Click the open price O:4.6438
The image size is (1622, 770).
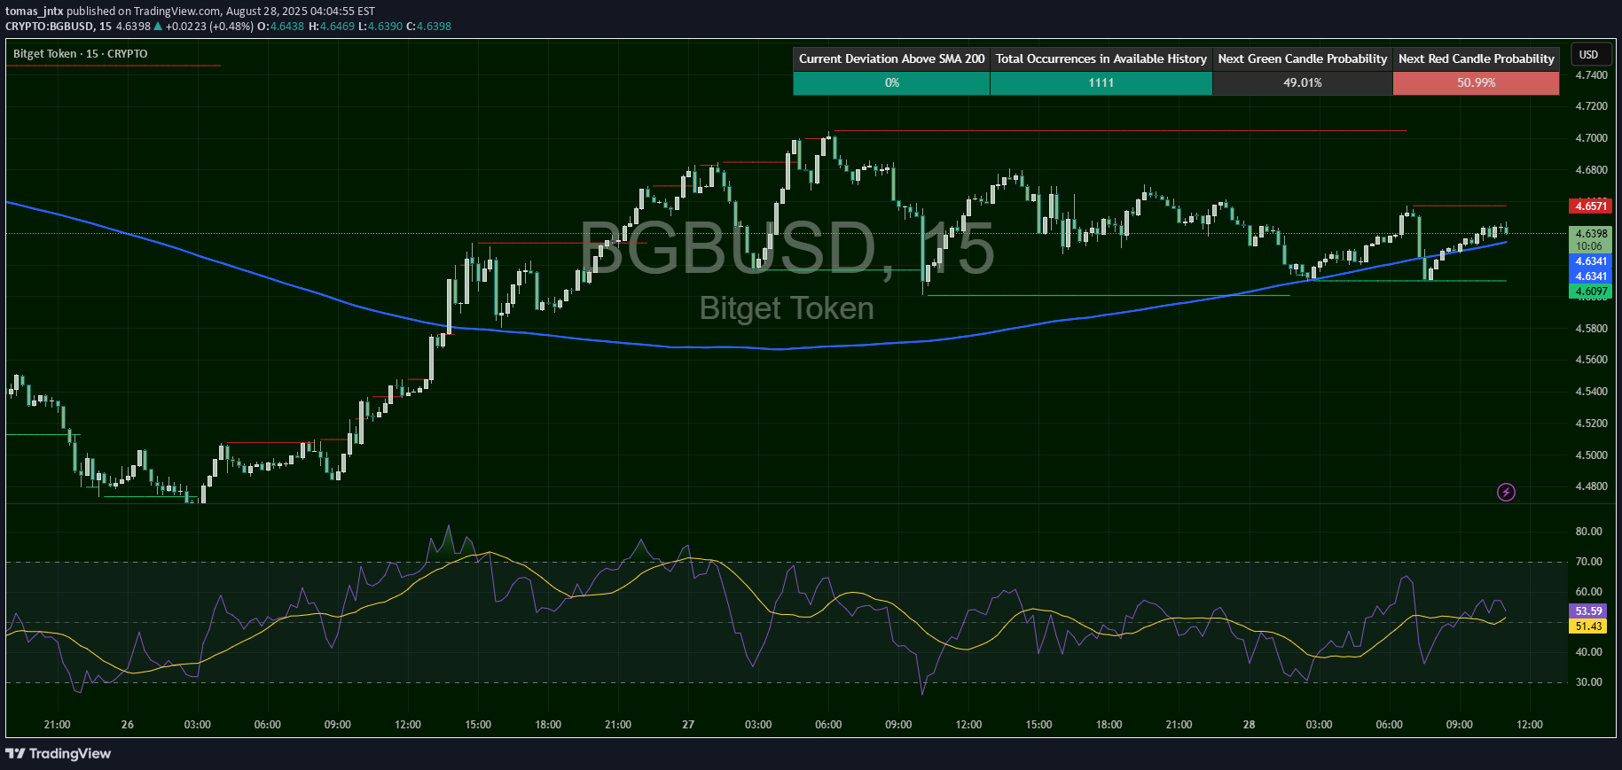pyautogui.click(x=281, y=27)
